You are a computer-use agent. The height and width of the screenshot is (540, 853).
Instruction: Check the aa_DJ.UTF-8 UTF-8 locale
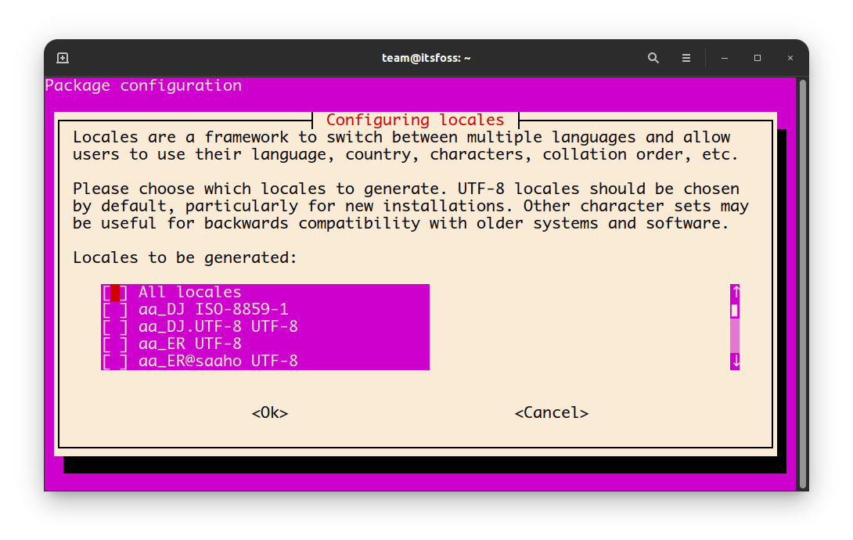coord(114,326)
